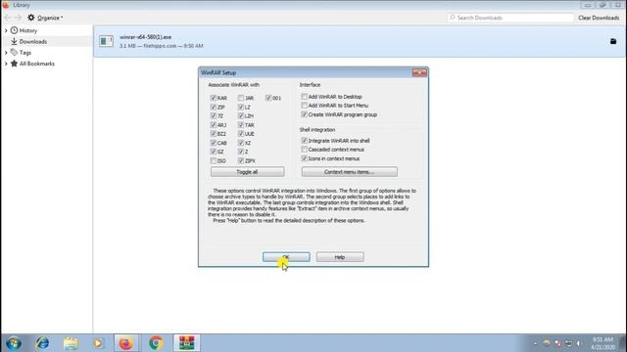
Task: Select Tags in the sidebar
Action: pos(24,52)
